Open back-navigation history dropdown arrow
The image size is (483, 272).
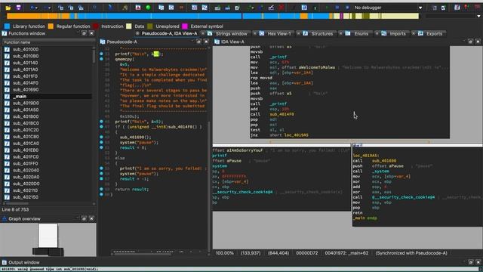pos(37,8)
